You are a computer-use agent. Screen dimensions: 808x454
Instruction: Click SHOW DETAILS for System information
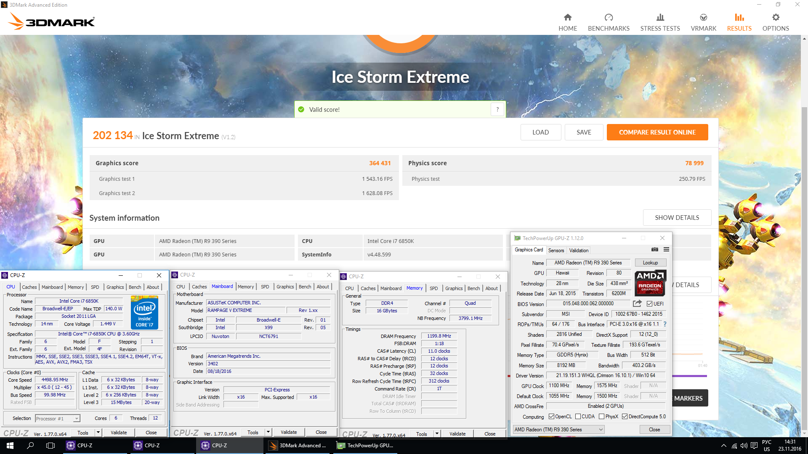pos(677,217)
